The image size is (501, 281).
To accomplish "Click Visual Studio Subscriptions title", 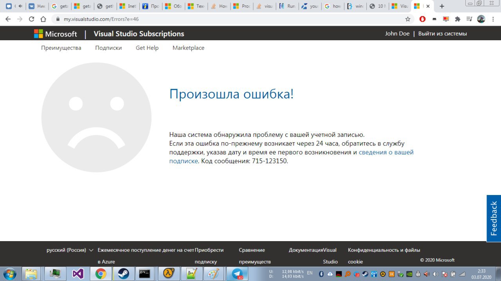I will tap(139, 34).
